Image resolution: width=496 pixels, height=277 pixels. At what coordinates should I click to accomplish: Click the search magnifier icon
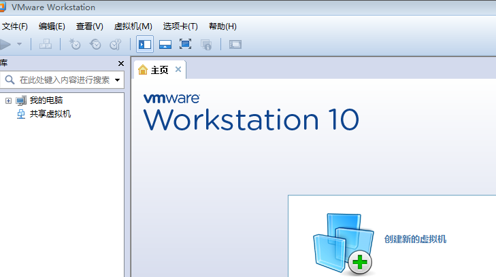(x=10, y=79)
